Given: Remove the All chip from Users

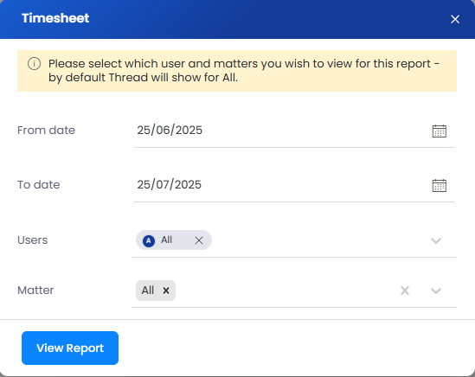Looking at the screenshot, I should [x=199, y=240].
